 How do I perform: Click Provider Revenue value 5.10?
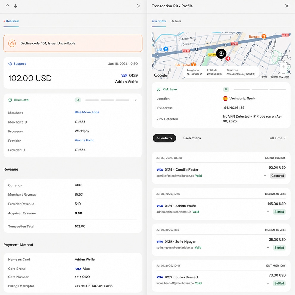click(x=78, y=204)
